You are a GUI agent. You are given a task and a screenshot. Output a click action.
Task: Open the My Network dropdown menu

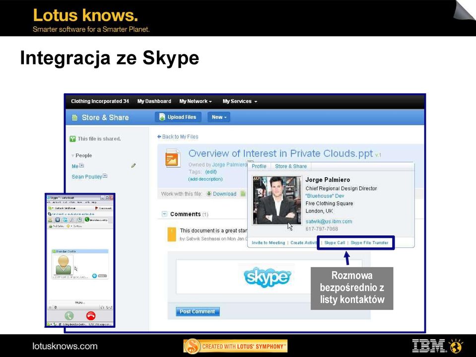(196, 101)
